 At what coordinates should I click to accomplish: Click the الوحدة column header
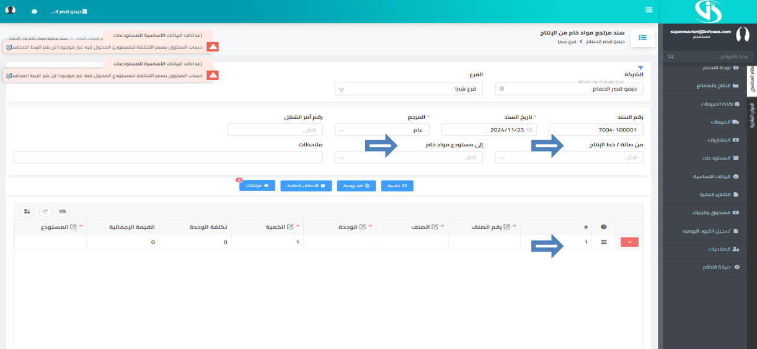[x=340, y=227]
